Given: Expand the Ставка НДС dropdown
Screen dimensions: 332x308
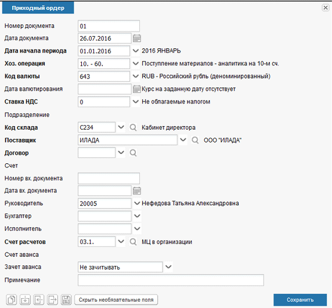Looking at the screenshot, I should point(135,102).
